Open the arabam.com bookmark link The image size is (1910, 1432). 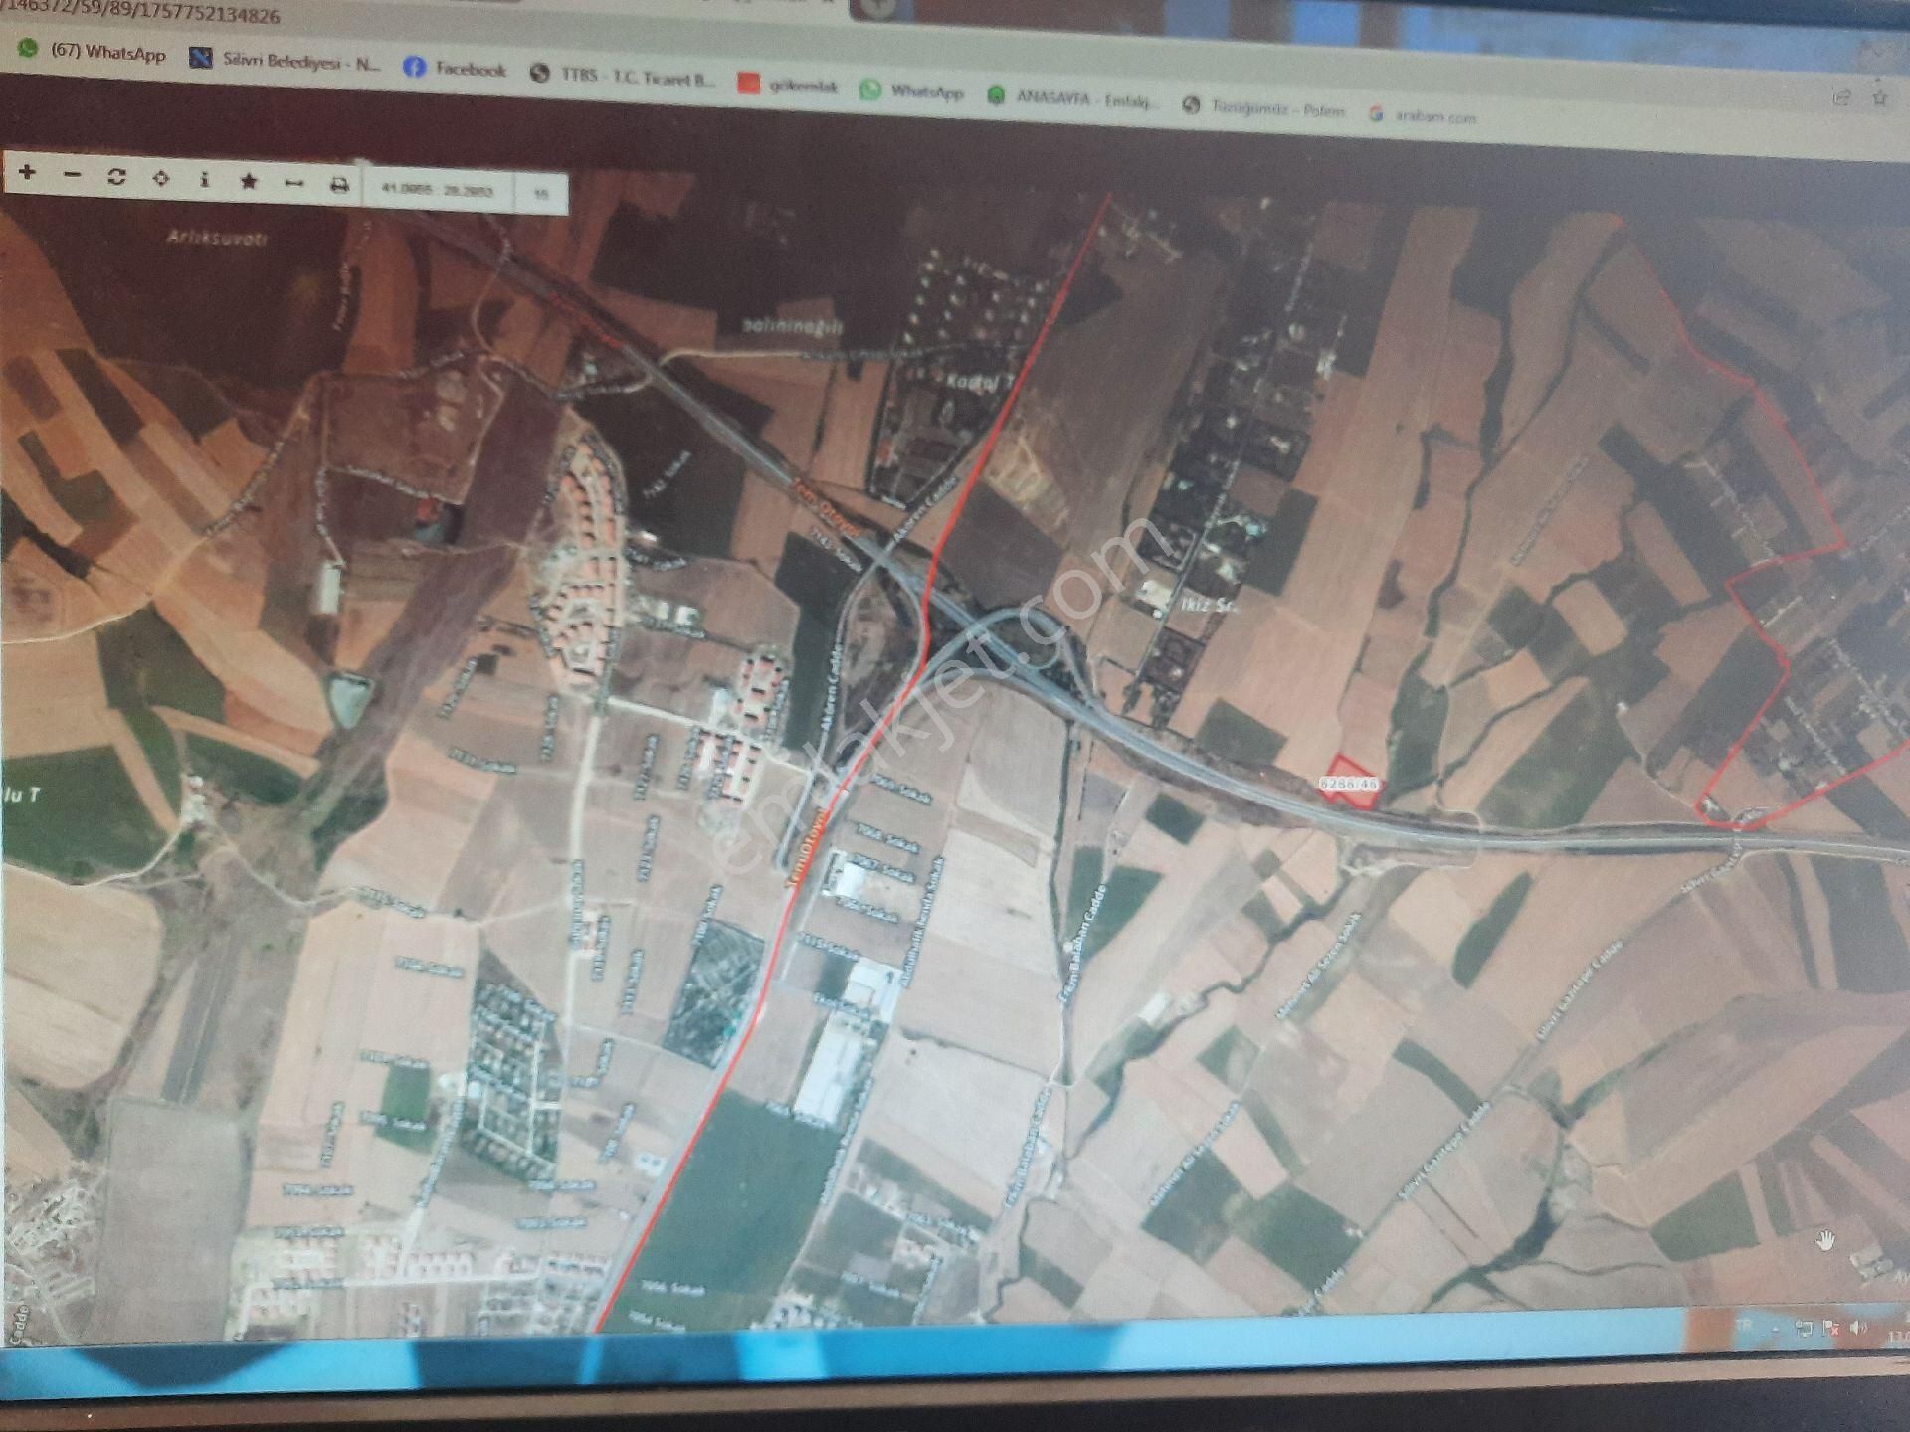click(x=1437, y=117)
